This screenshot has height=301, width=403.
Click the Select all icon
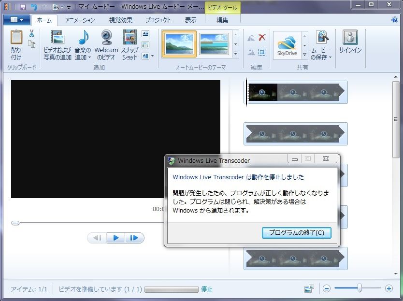(x=262, y=52)
